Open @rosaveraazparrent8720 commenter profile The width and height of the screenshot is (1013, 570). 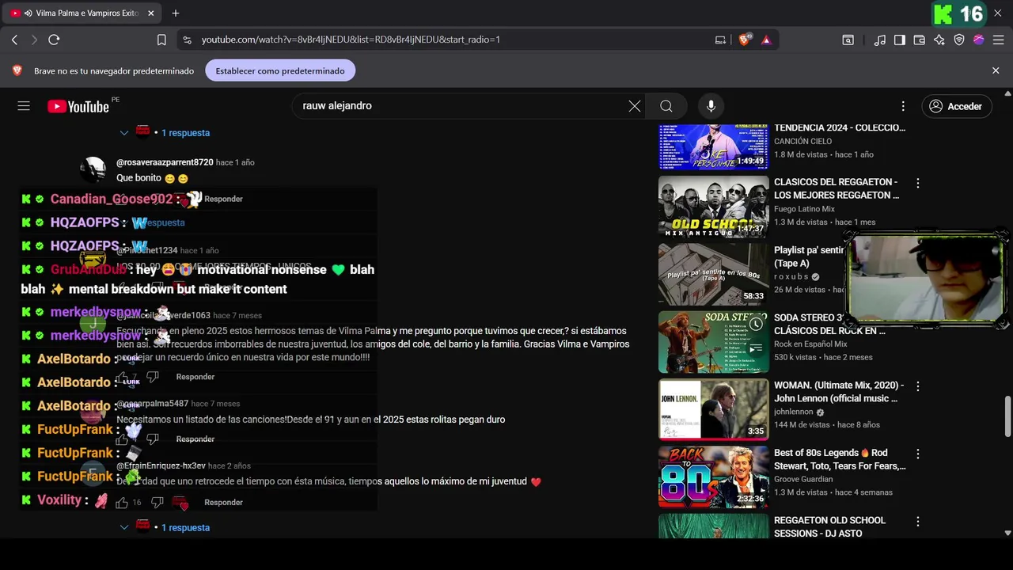click(x=165, y=162)
